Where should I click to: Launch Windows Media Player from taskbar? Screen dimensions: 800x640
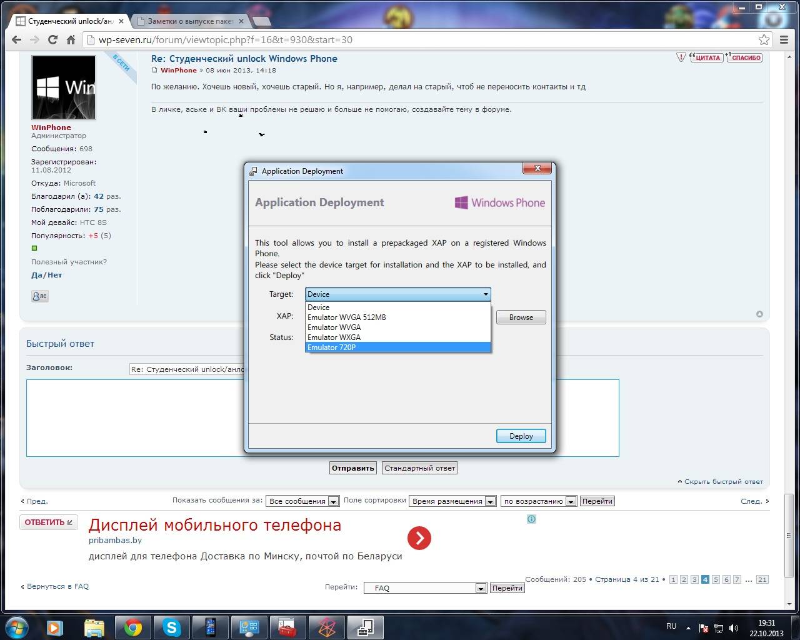point(55,627)
